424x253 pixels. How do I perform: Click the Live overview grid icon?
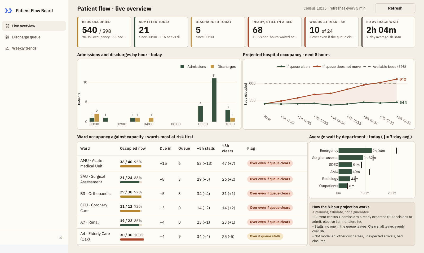tap(7, 26)
